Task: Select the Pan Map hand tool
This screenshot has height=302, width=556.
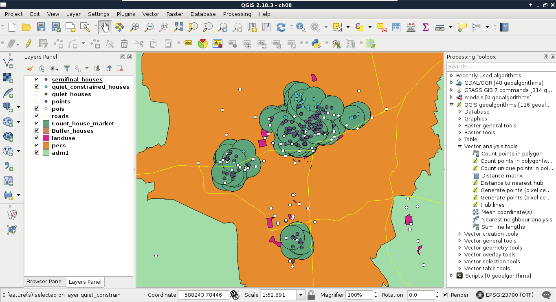Action: pyautogui.click(x=105, y=27)
